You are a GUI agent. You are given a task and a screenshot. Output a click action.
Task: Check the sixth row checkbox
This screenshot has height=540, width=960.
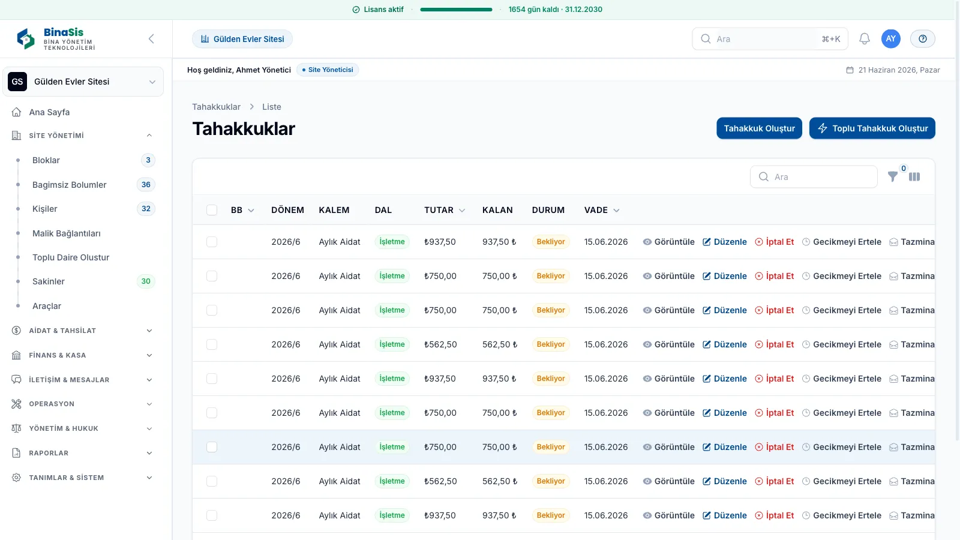click(212, 413)
